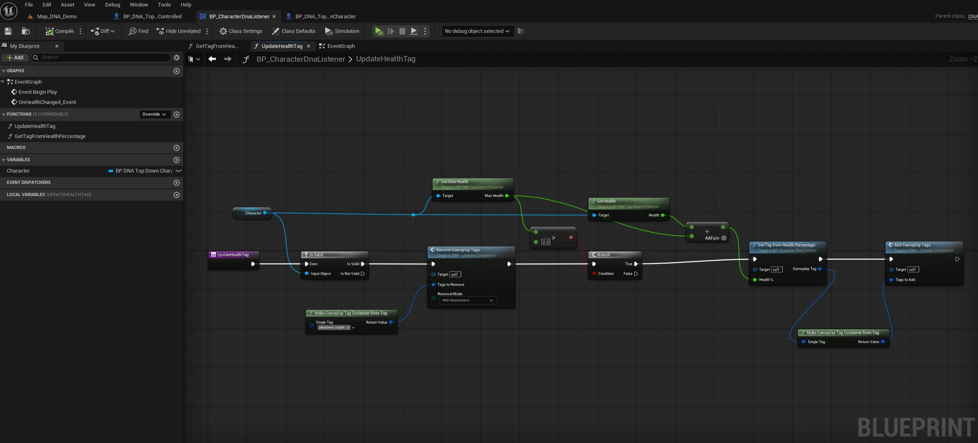Open the Debug menu
The width and height of the screenshot is (978, 443).
tap(112, 5)
